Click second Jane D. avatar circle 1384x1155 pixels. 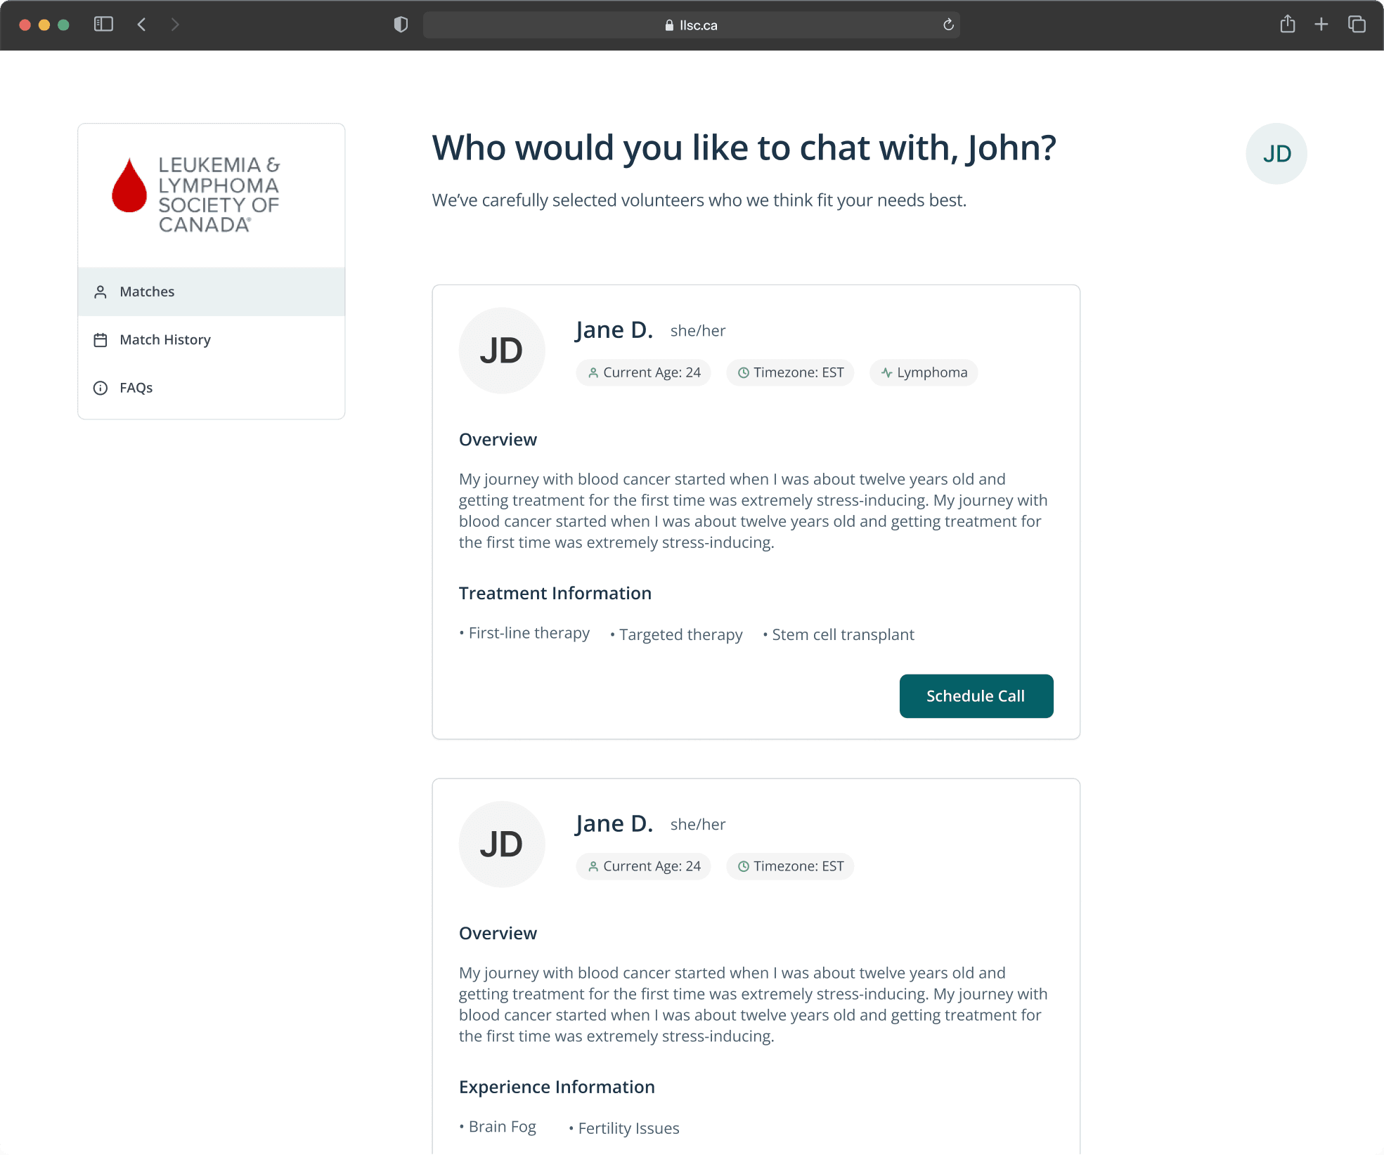(501, 844)
